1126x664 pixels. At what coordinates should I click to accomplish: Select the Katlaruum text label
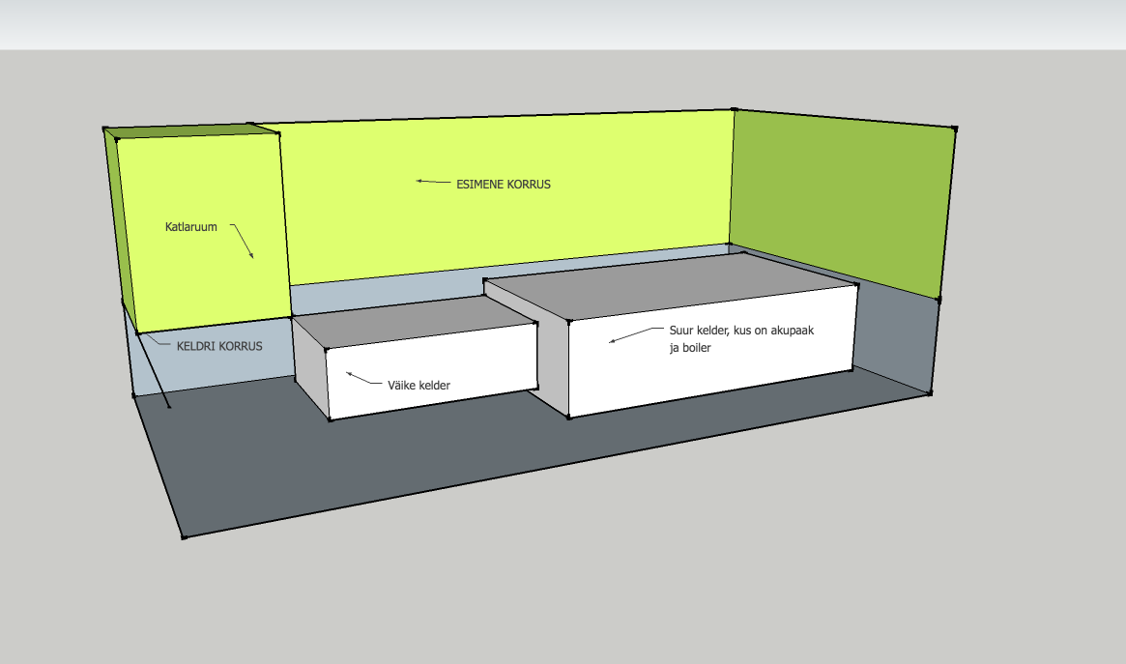pyautogui.click(x=190, y=227)
